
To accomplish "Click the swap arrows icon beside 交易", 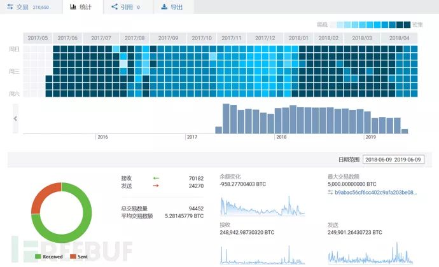I will tap(10, 7).
